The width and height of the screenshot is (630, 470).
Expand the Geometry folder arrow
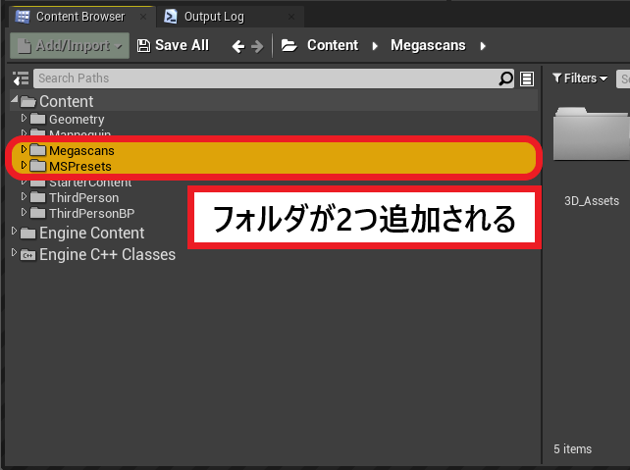(24, 118)
